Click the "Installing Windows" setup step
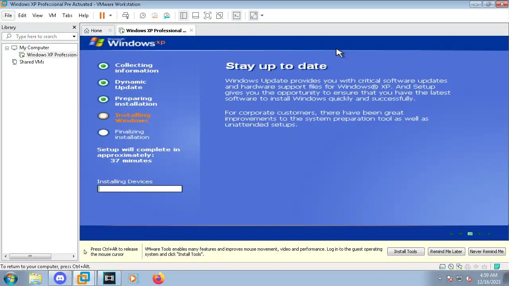Screen dimensions: 509x286 pyautogui.click(x=132, y=118)
